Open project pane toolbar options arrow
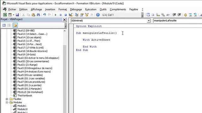Viewport: 202px width, 113px height. pyautogui.click(x=66, y=25)
